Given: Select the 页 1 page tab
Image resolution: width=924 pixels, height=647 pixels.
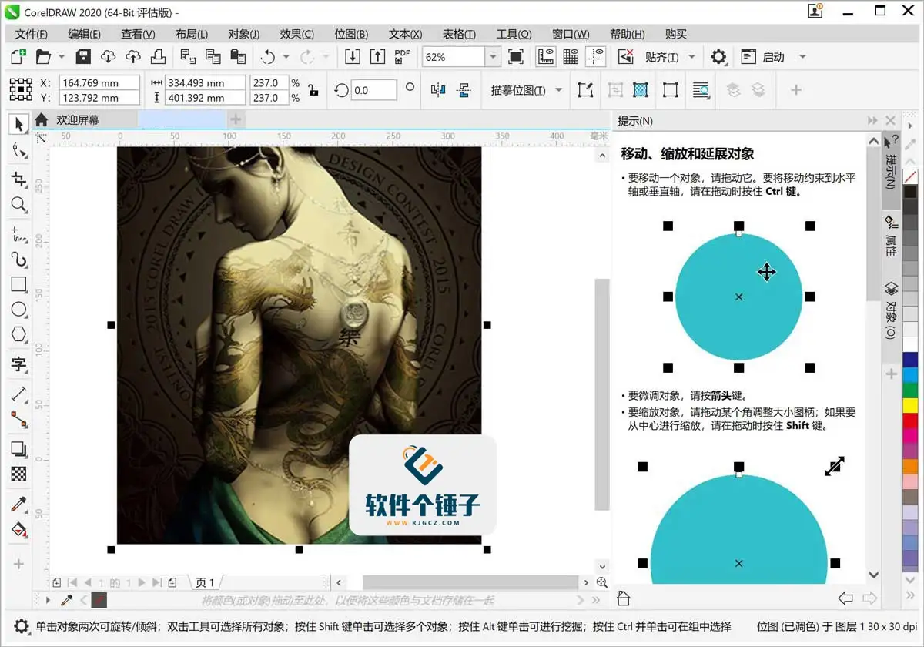Looking at the screenshot, I should pos(206,582).
